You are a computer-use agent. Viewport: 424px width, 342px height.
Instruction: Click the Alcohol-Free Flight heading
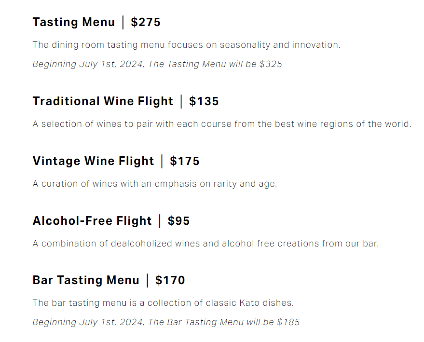point(92,221)
